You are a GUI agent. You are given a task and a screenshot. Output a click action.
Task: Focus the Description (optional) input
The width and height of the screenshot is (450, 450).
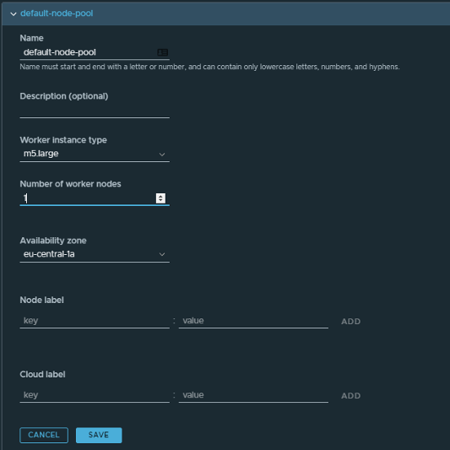[x=95, y=111]
